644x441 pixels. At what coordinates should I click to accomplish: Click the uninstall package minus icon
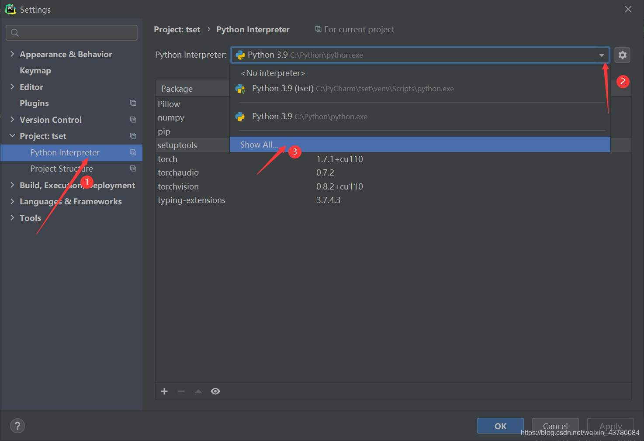coord(181,391)
